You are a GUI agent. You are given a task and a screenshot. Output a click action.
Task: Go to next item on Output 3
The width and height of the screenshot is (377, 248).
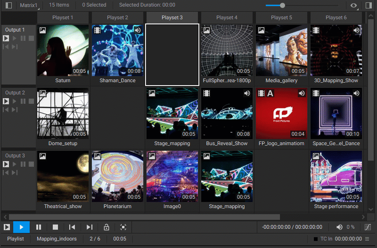point(15,172)
